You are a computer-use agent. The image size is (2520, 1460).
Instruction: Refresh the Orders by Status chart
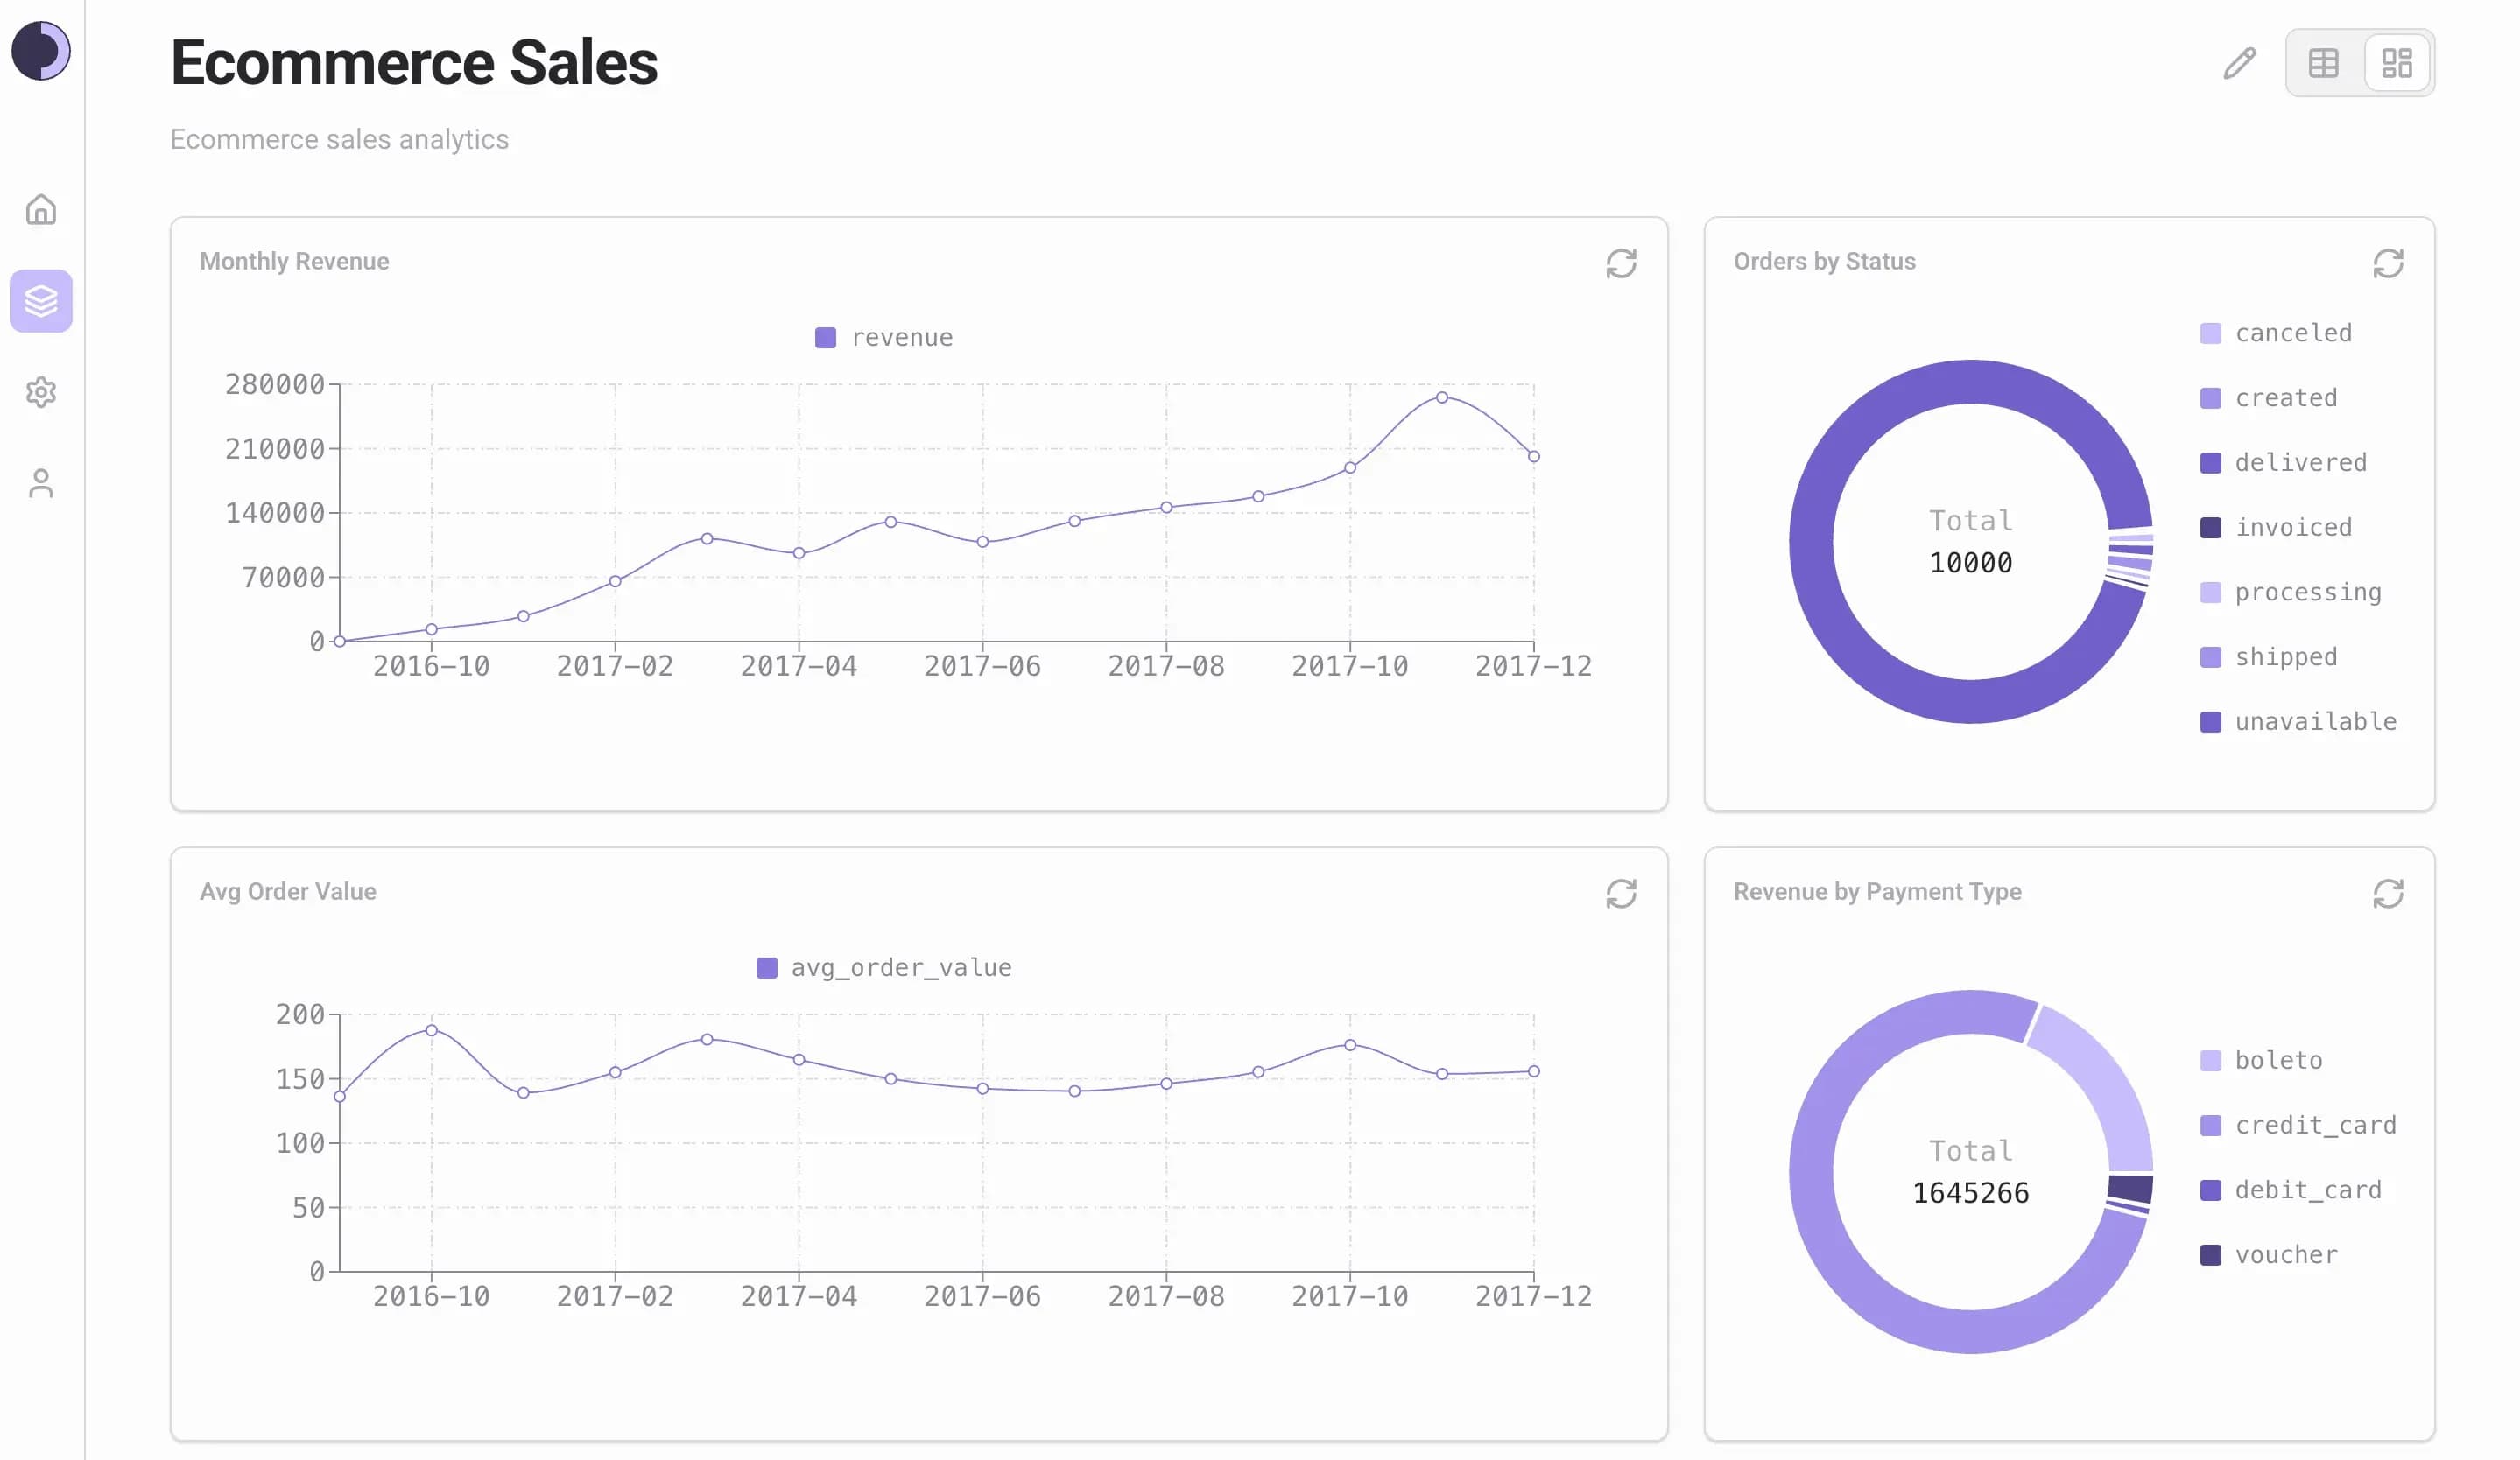coord(2389,263)
